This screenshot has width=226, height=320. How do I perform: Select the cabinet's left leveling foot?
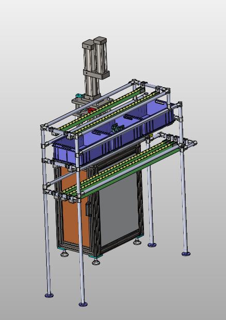(x=64, y=254)
